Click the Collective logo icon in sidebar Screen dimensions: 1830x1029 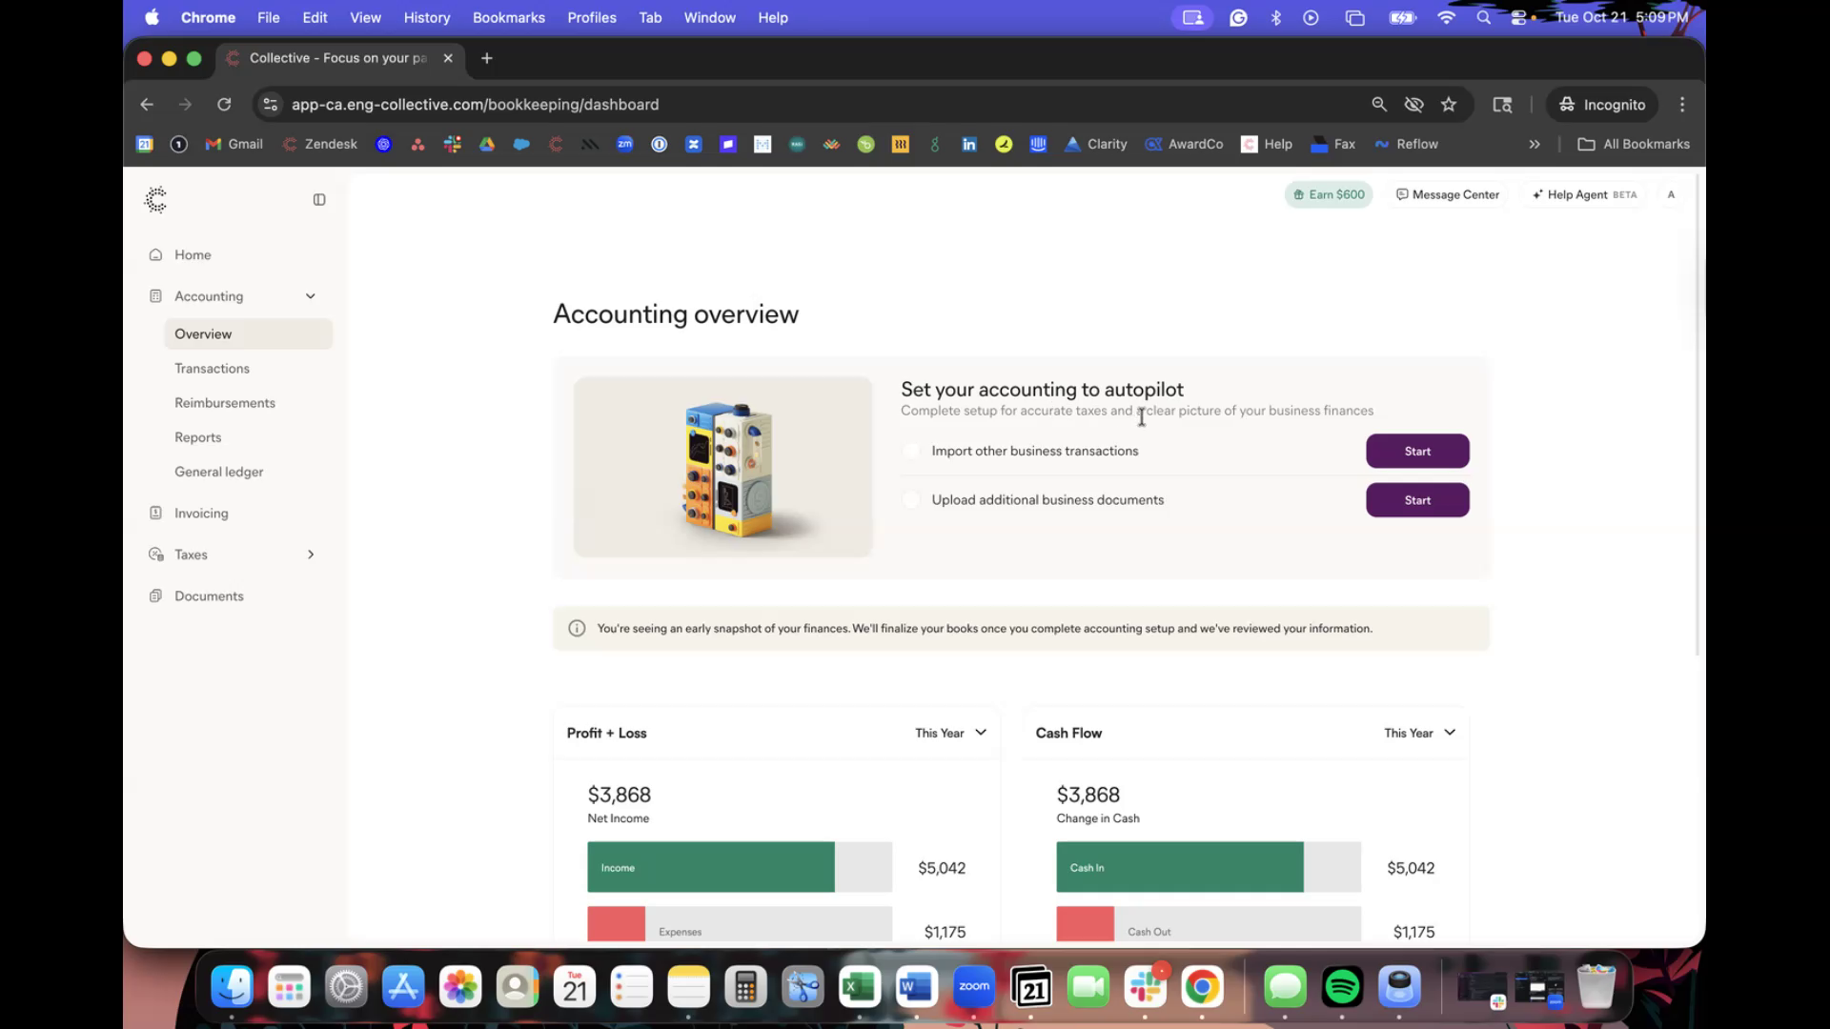tap(155, 199)
